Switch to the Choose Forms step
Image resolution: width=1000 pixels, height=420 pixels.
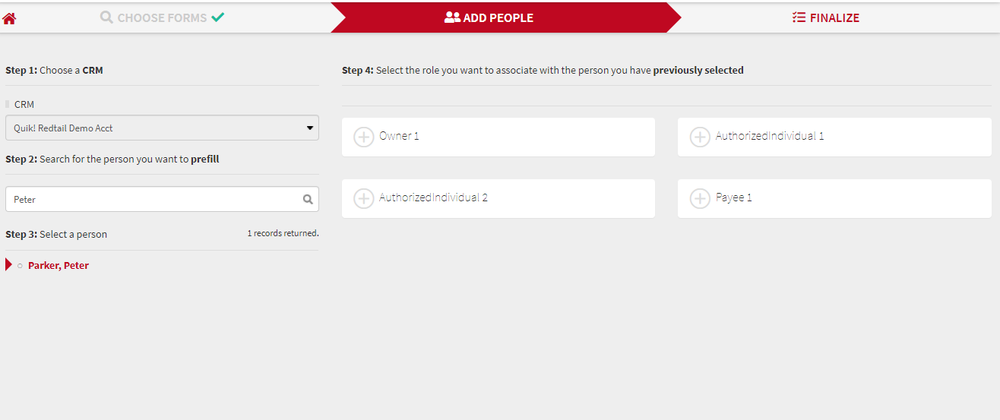click(x=163, y=17)
